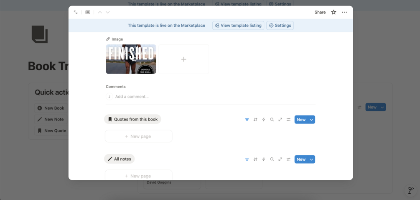Click Share in modal header
The image size is (420, 200).
(x=320, y=12)
